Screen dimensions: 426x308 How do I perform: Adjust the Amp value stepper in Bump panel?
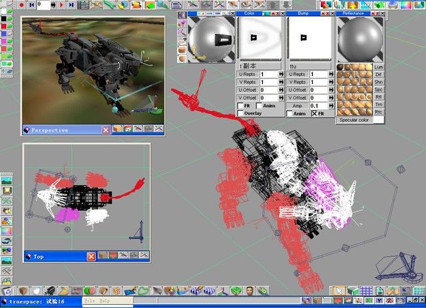tap(330, 105)
